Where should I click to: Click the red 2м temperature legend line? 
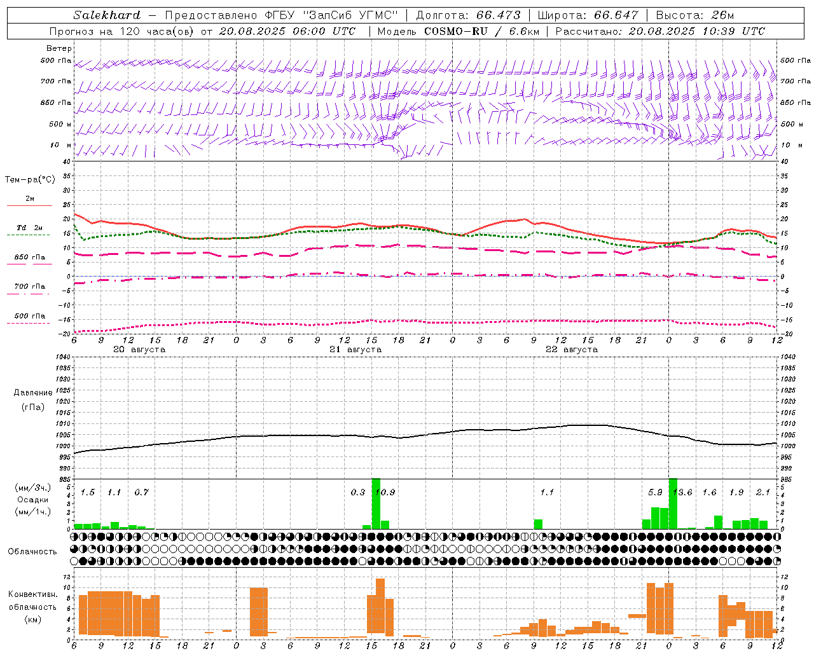click(x=29, y=205)
